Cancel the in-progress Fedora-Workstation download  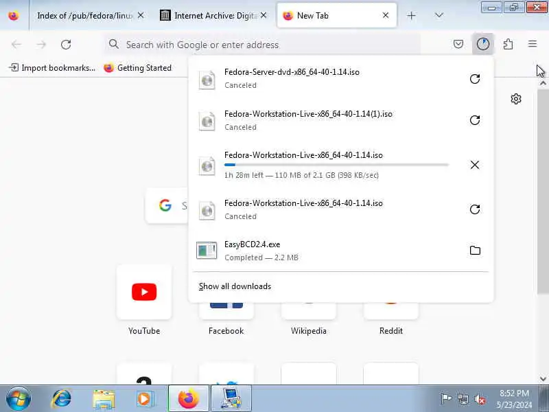tap(474, 165)
